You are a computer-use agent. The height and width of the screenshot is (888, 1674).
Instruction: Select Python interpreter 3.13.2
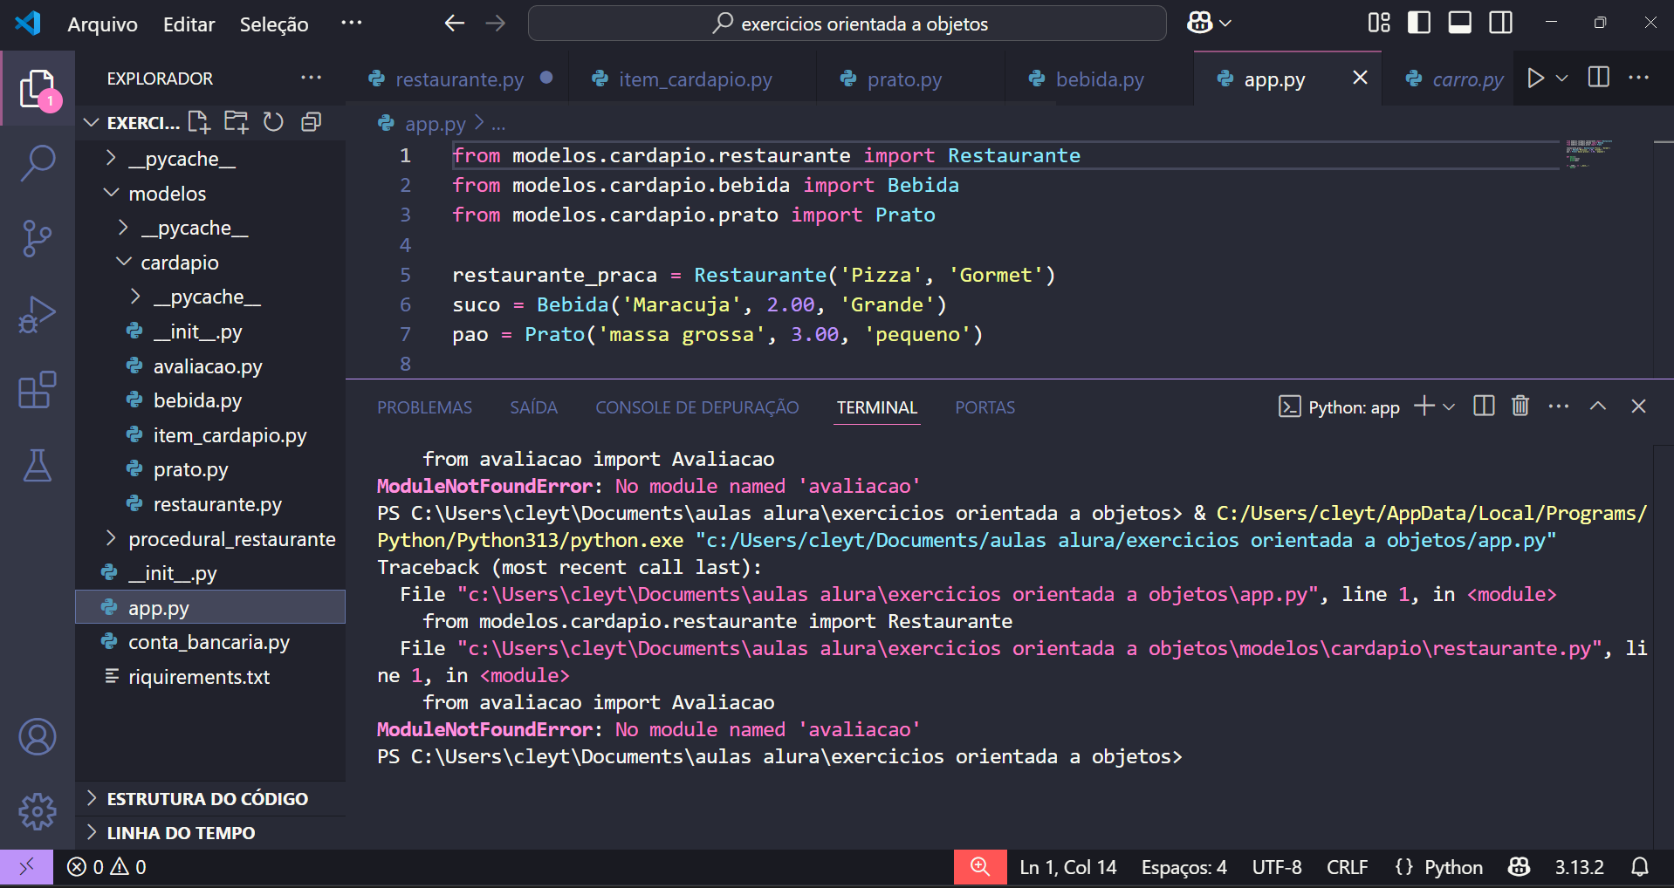pyautogui.click(x=1579, y=867)
